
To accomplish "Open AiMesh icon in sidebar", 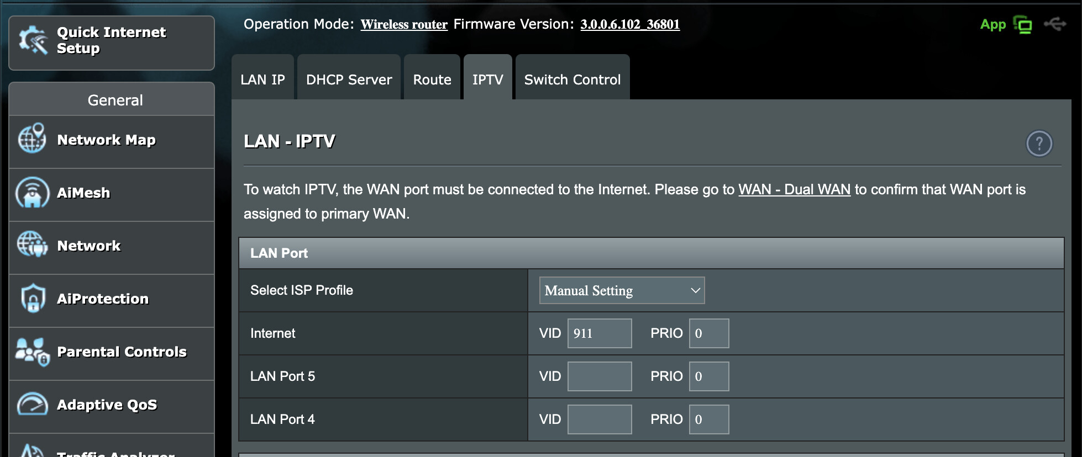I will point(32,192).
